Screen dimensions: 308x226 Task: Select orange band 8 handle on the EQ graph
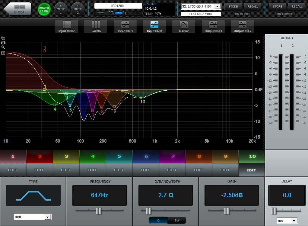102,107
